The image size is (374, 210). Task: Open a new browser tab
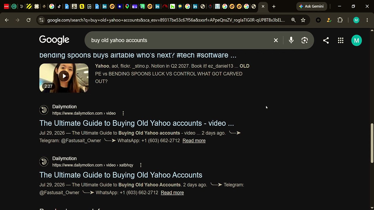274,6
